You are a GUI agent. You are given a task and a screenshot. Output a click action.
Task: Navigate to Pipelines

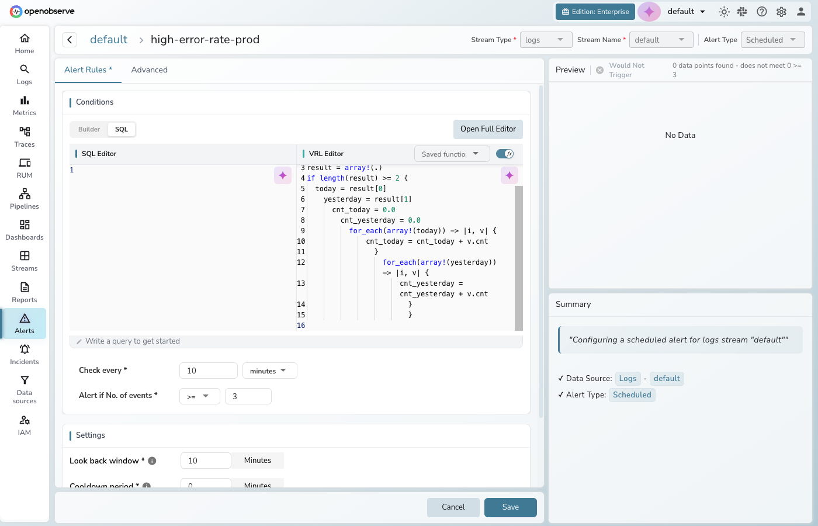click(25, 199)
